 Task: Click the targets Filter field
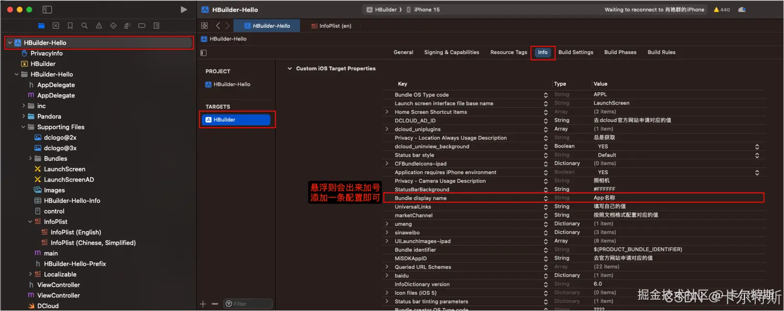[248, 304]
